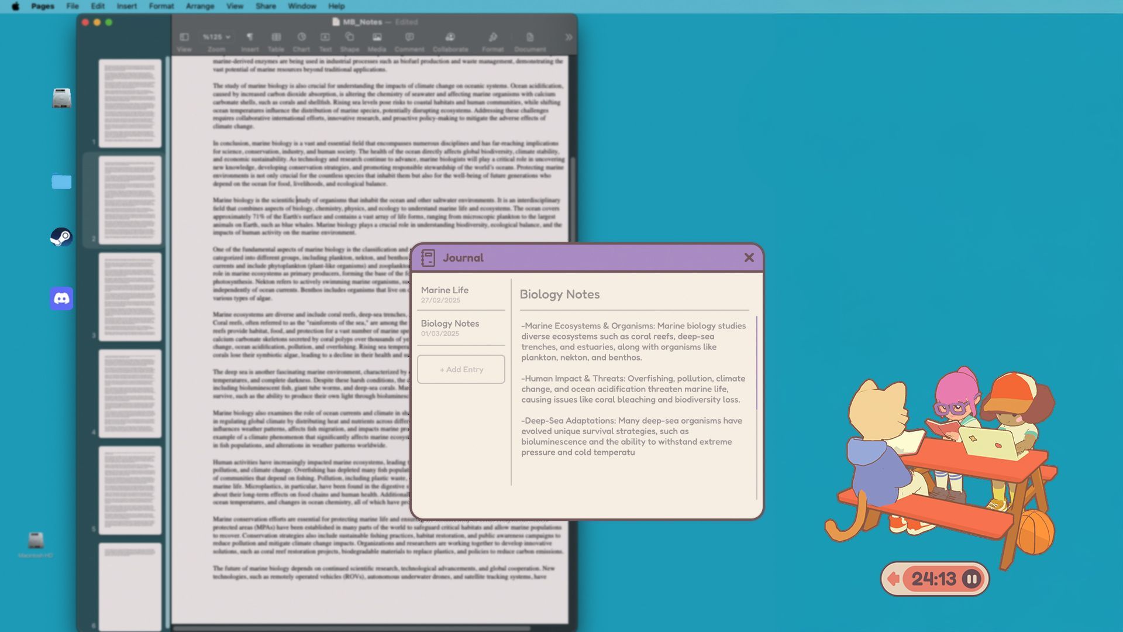The height and width of the screenshot is (632, 1123).
Task: Click the 24:13 timer display
Action: tap(933, 579)
